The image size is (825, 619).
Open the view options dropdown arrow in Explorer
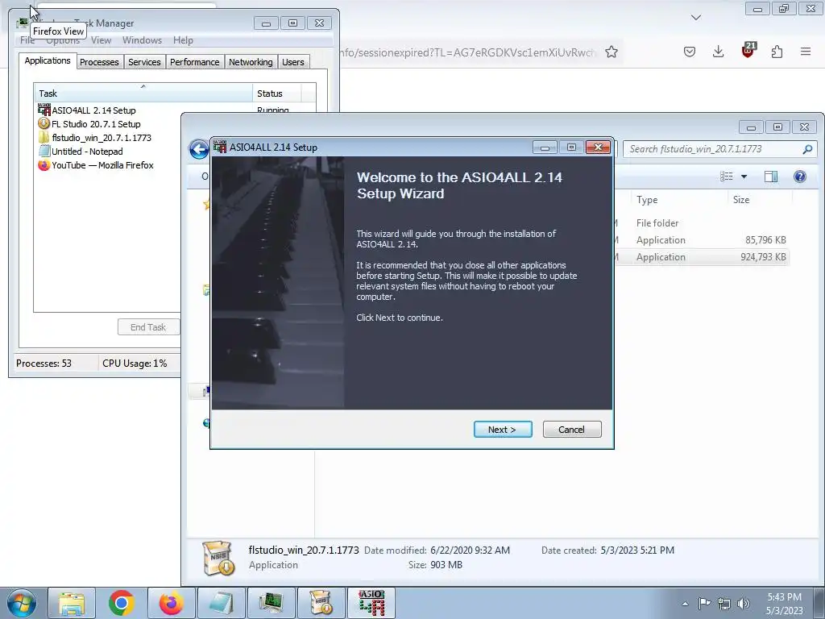pyautogui.click(x=744, y=177)
